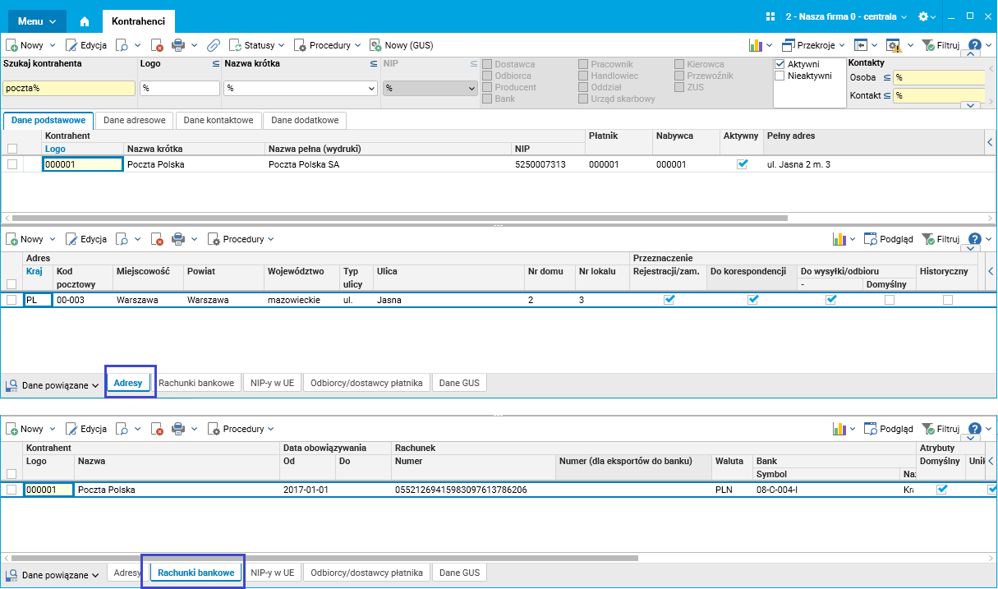This screenshot has width=998, height=589.
Task: Click Podgląd in the bank accounts panel toolbar
Action: 887,429
